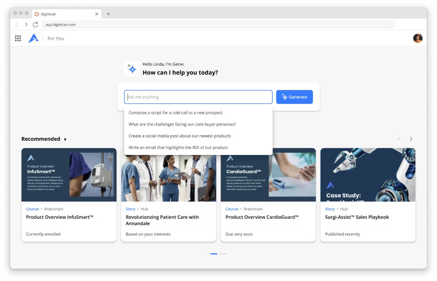Click 'Currently enrolled' status text

pos(43,234)
